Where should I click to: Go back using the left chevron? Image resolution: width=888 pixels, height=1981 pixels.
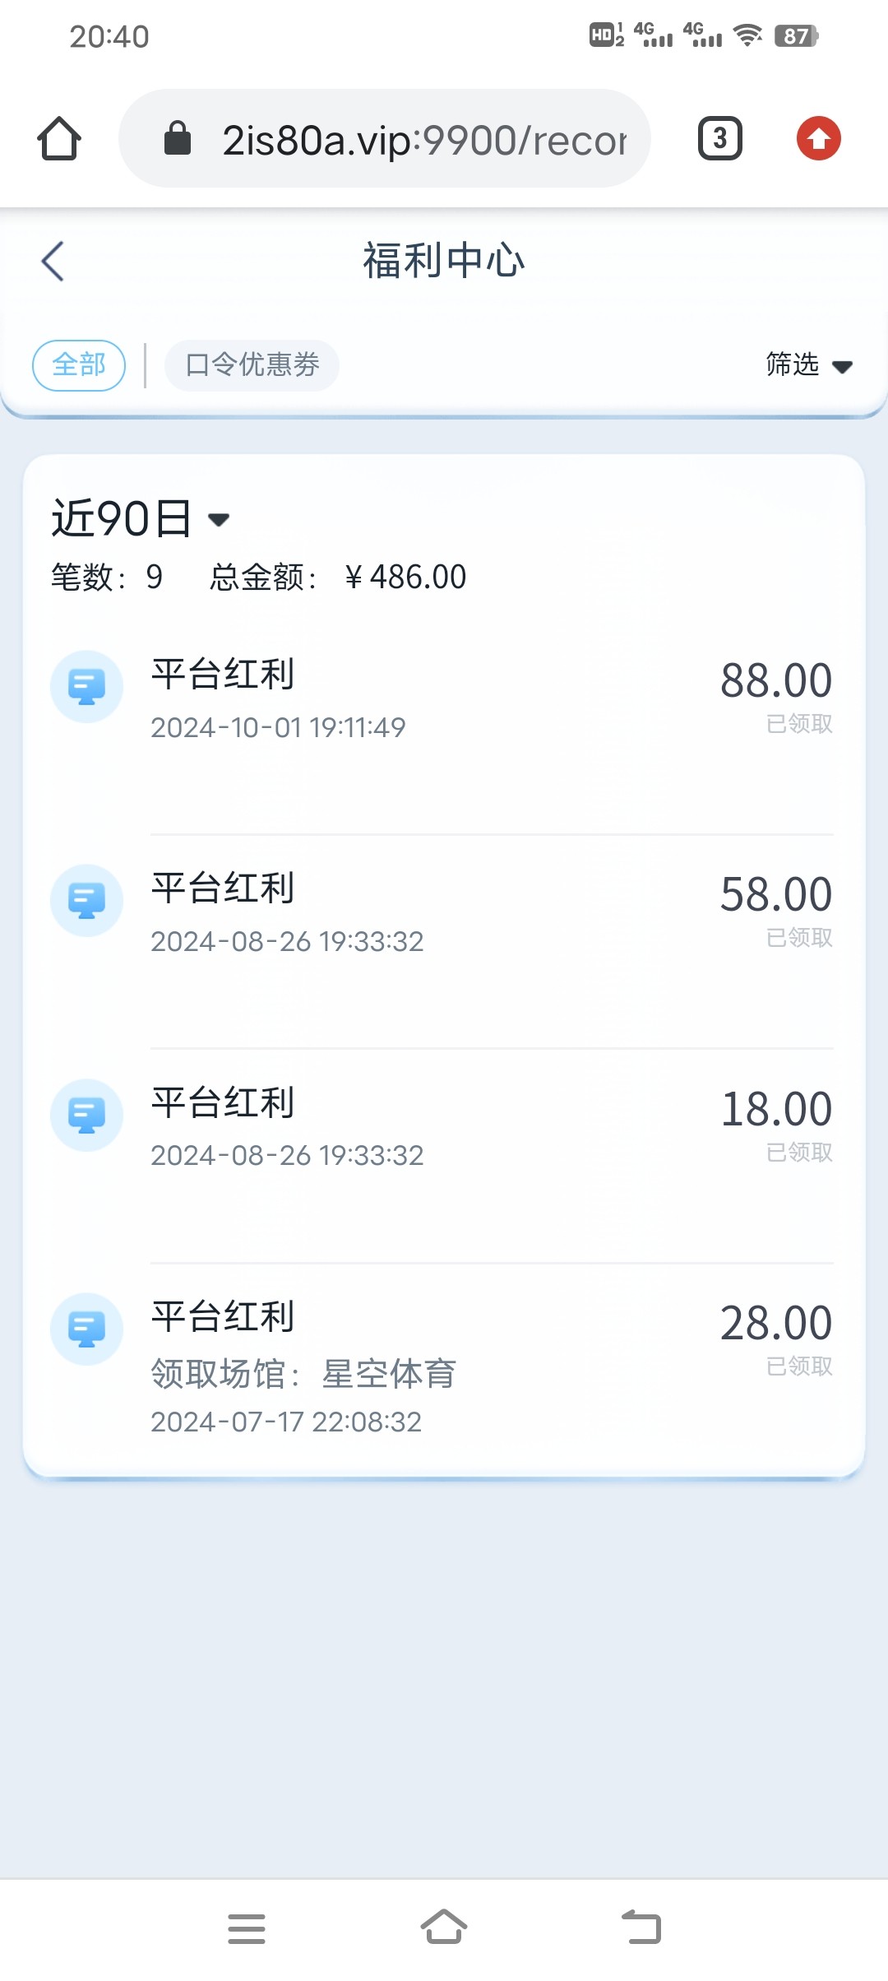click(53, 262)
